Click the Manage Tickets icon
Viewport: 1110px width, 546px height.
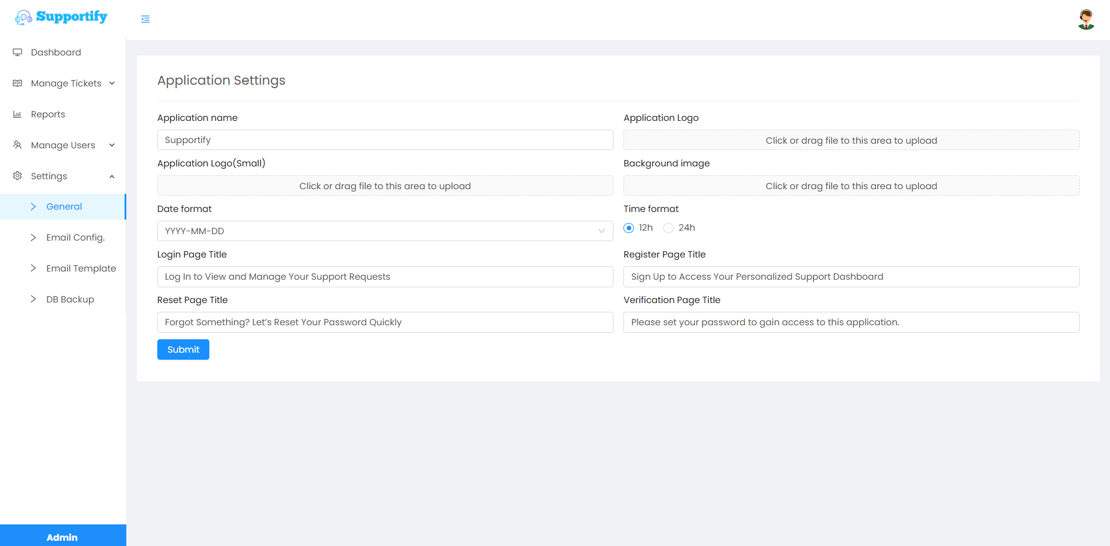[x=18, y=84]
